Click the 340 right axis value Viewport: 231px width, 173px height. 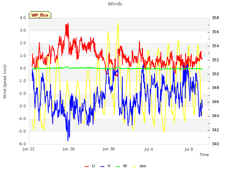coord(215,144)
